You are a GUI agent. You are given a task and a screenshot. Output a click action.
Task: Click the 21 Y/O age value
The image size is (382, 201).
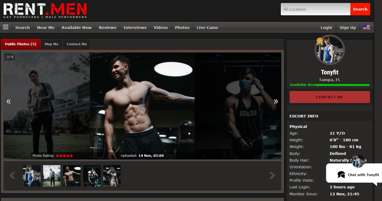coord(337,133)
